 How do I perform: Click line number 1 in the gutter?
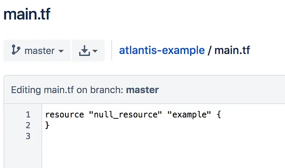pyautogui.click(x=28, y=115)
